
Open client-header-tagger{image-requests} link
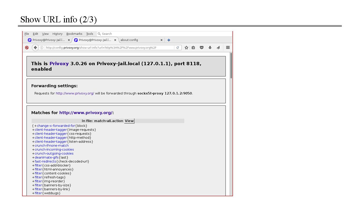[51, 130]
